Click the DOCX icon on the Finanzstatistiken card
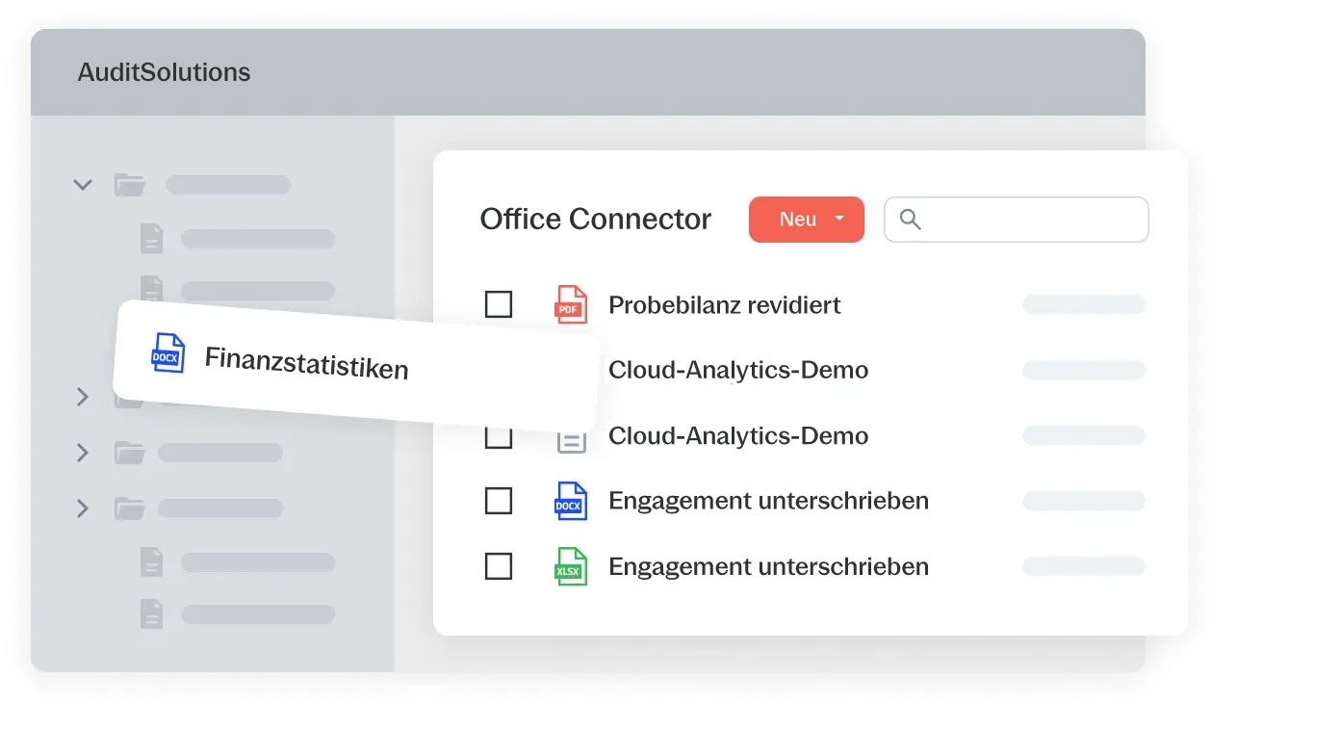The width and height of the screenshot is (1340, 755). click(x=168, y=353)
